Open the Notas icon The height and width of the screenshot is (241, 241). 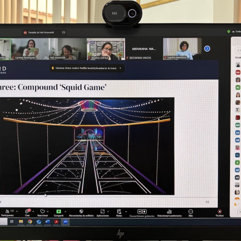(x=119, y=212)
